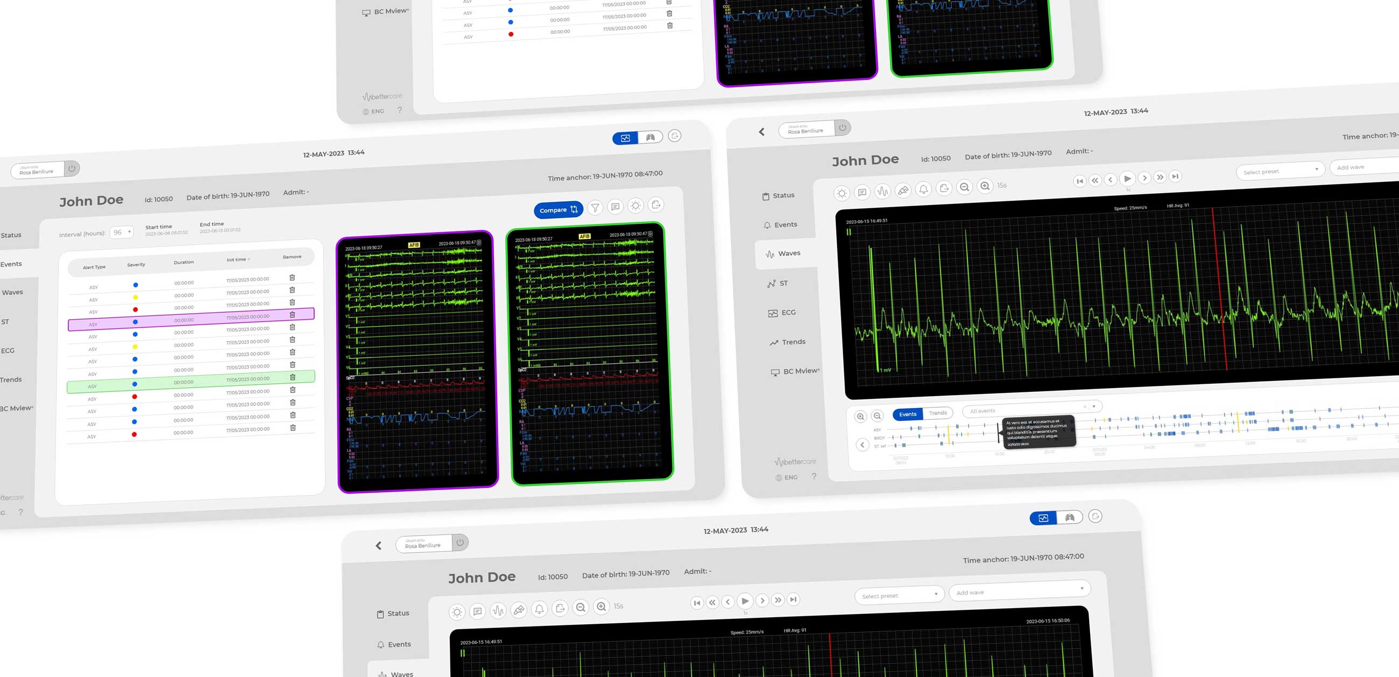Open the Trends section in sidebar

click(790, 341)
